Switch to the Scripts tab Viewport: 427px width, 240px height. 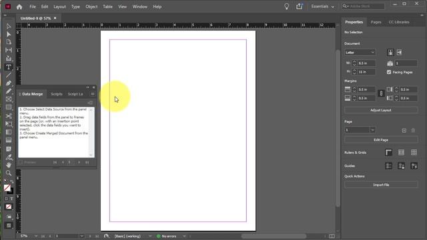click(x=57, y=94)
